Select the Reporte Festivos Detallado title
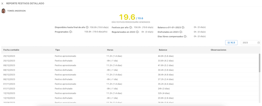 25,3
